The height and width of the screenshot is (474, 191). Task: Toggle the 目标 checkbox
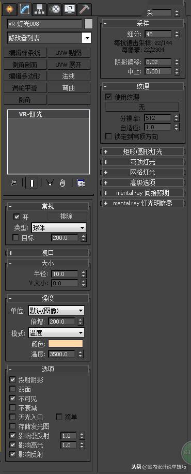tap(15, 238)
